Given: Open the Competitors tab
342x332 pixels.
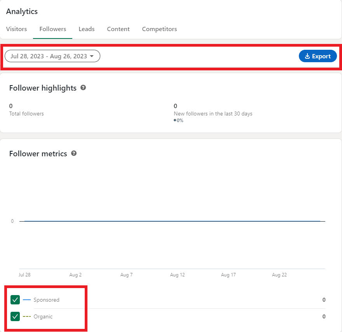Looking at the screenshot, I should (x=159, y=29).
